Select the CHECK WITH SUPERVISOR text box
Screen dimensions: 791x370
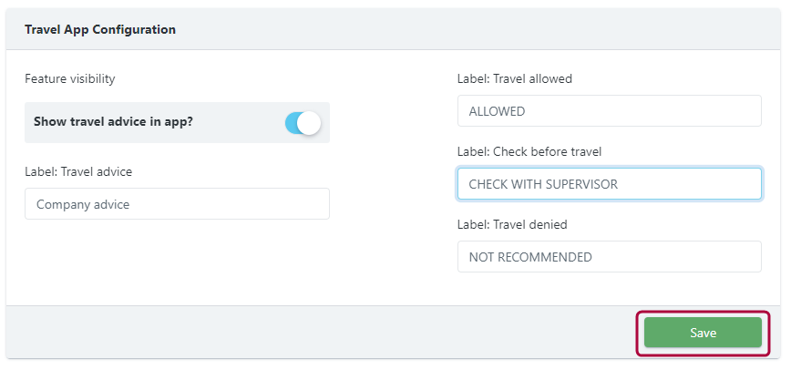(610, 184)
